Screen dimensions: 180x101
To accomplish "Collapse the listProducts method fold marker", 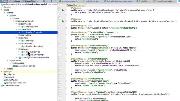I will tap(66, 35).
